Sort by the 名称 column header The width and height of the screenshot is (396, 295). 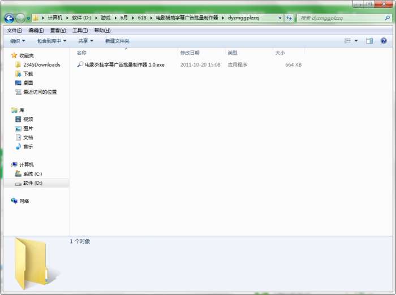pyautogui.click(x=81, y=53)
